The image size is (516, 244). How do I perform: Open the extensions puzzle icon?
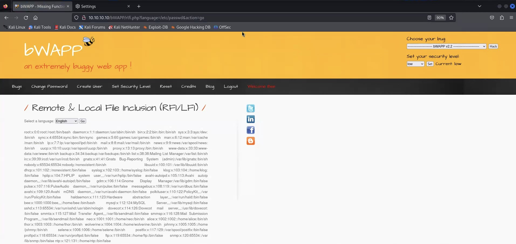click(502, 18)
